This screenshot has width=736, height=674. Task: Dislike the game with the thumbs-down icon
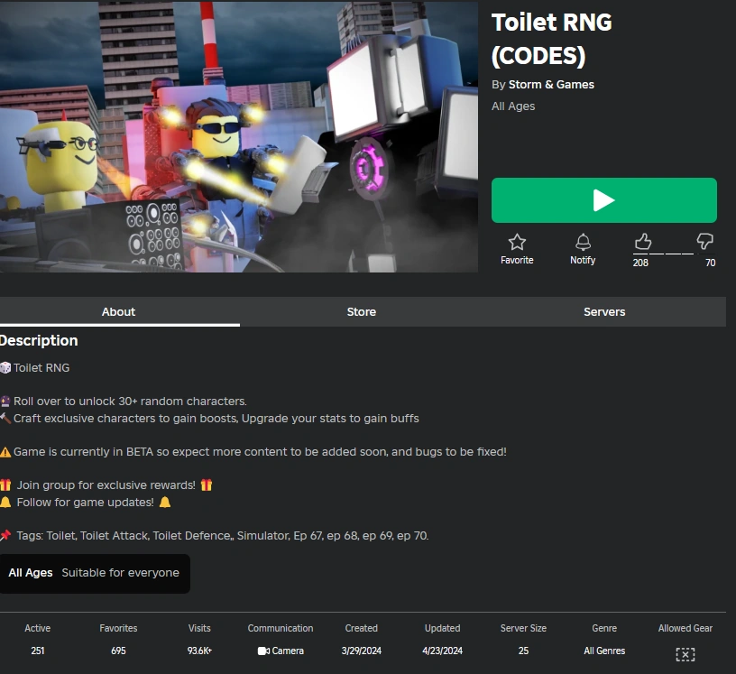pyautogui.click(x=704, y=242)
